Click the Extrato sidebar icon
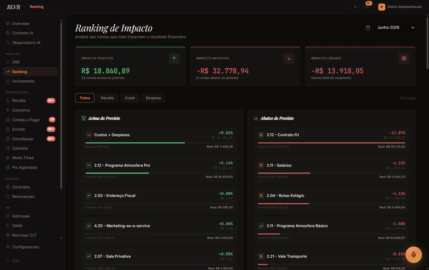Screen dimensions: 429x270 pos(8,129)
